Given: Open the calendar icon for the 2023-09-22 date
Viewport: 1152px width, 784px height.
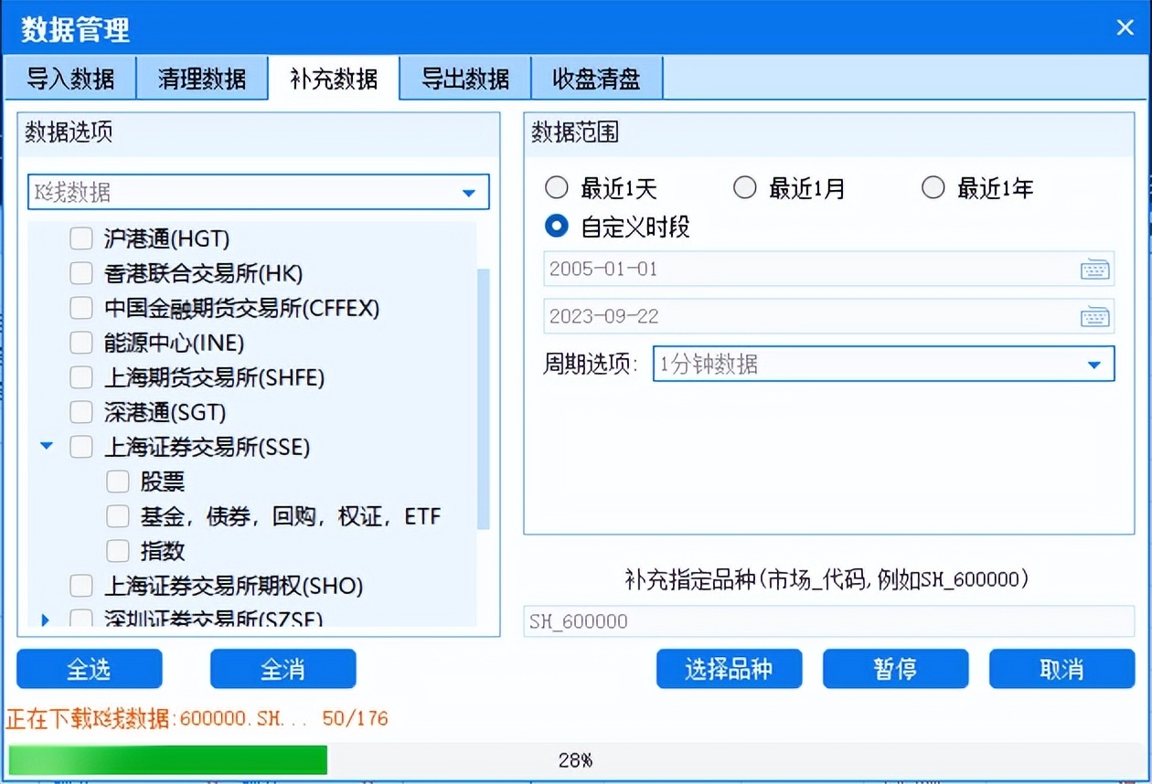Looking at the screenshot, I should (x=1096, y=316).
